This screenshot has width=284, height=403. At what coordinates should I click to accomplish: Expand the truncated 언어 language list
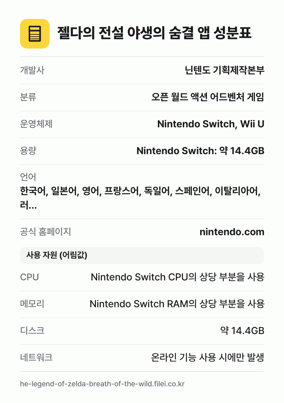coord(140,198)
